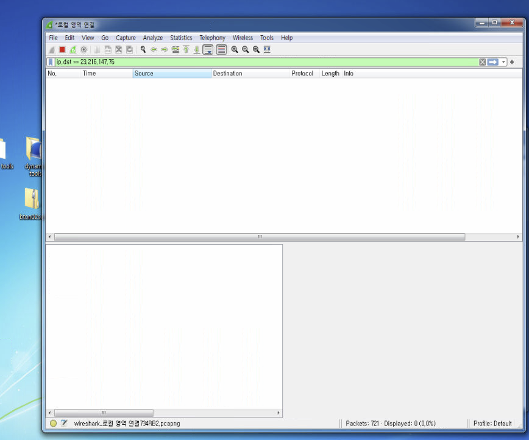Click the packet details pane scrollbar thumb

click(x=104, y=413)
